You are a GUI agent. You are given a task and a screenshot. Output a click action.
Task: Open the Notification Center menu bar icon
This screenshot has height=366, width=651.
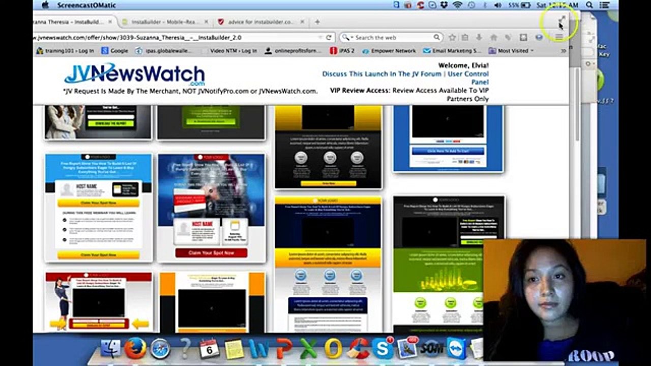click(x=605, y=5)
